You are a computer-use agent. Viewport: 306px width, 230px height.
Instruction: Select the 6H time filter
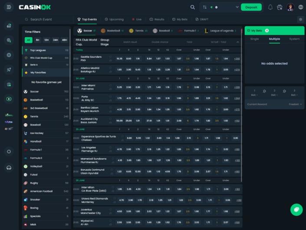coord(37,40)
